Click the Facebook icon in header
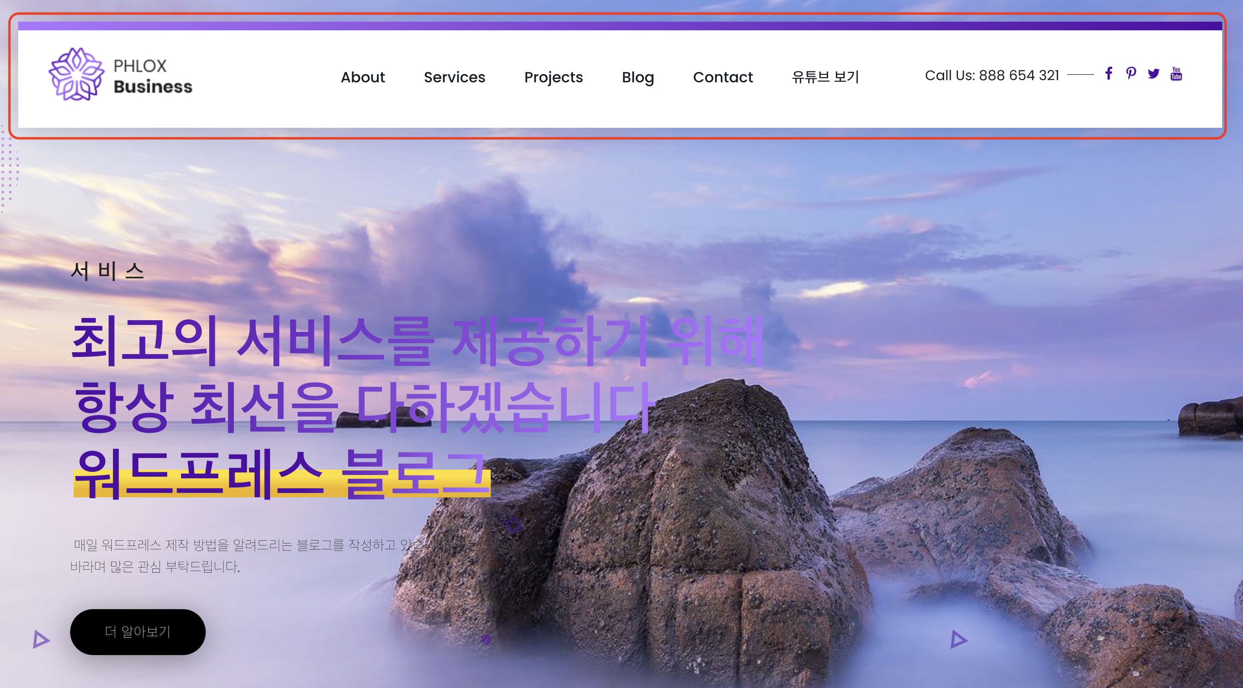Viewport: 1243px width, 688px height. pyautogui.click(x=1109, y=74)
